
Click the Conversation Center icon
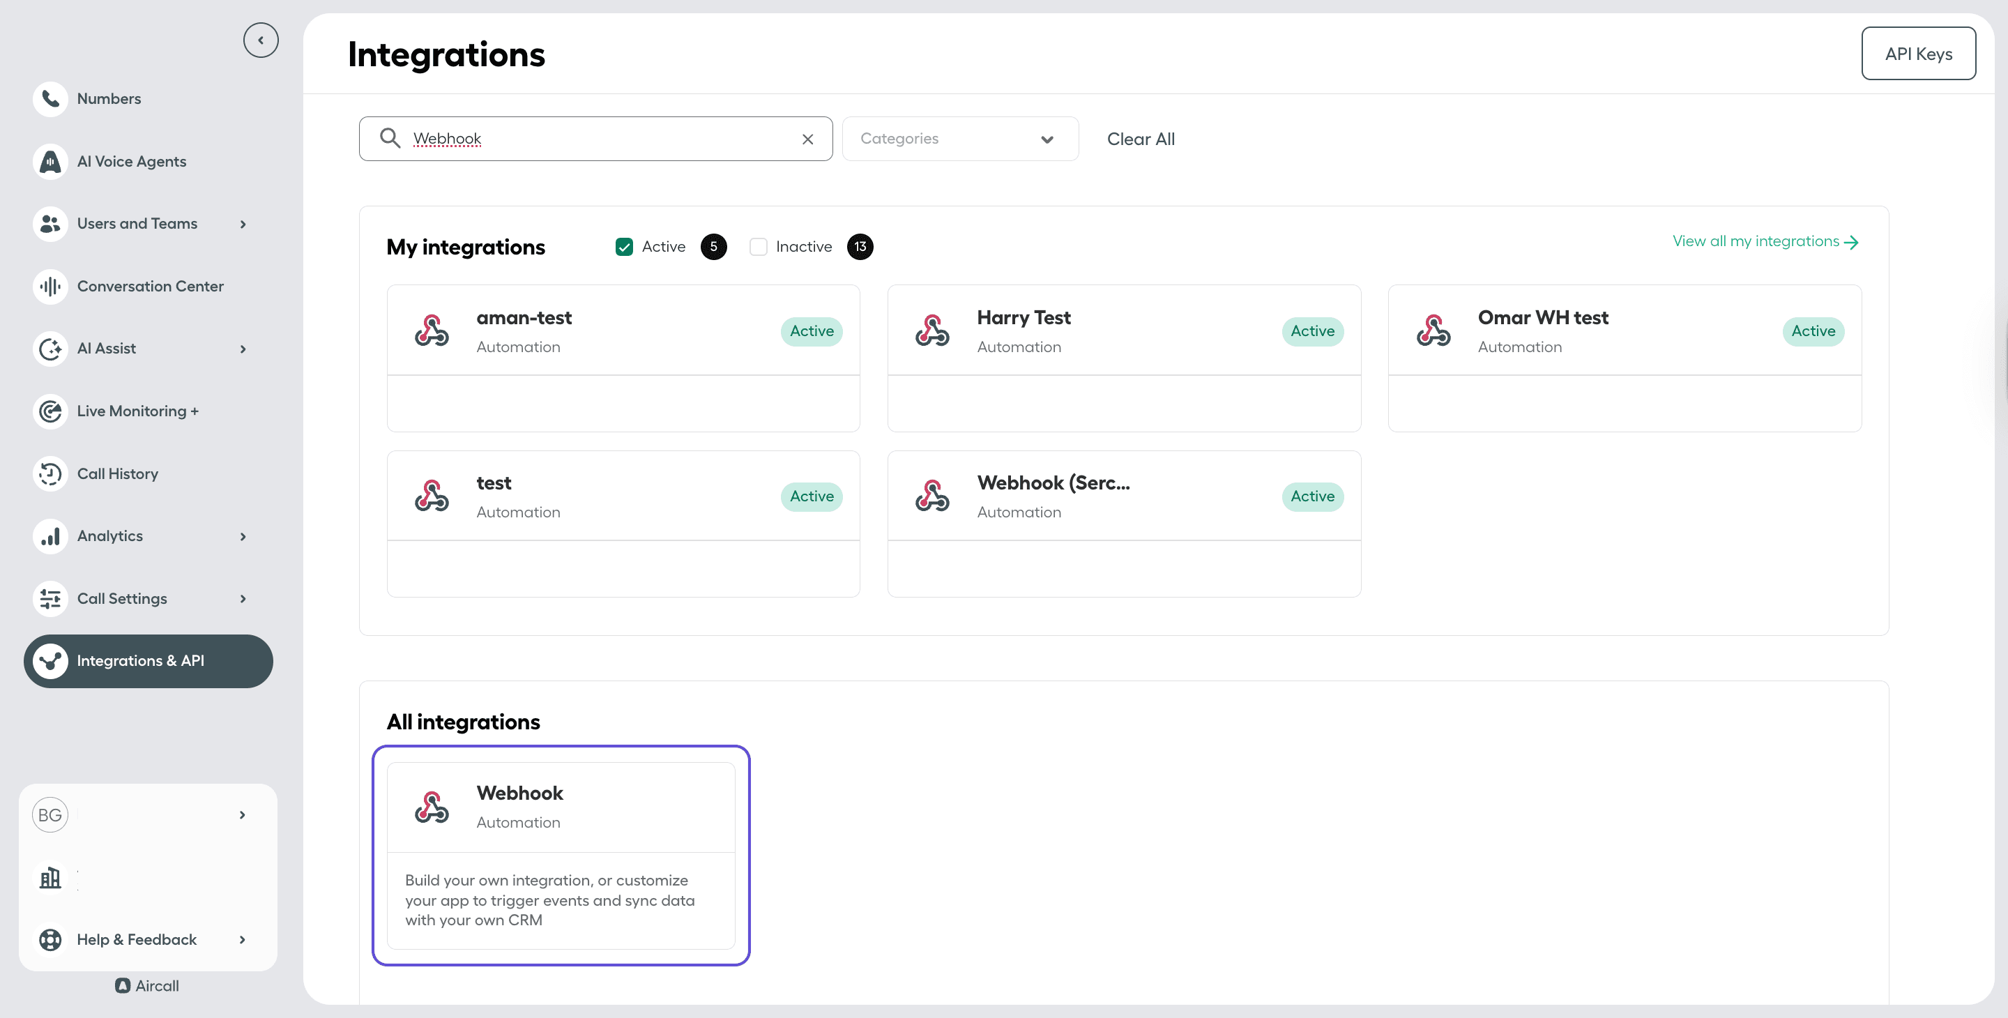pyautogui.click(x=50, y=286)
